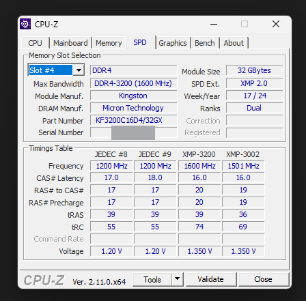
Task: Expand the Tools button dropdown arrow
Action: [x=178, y=278]
